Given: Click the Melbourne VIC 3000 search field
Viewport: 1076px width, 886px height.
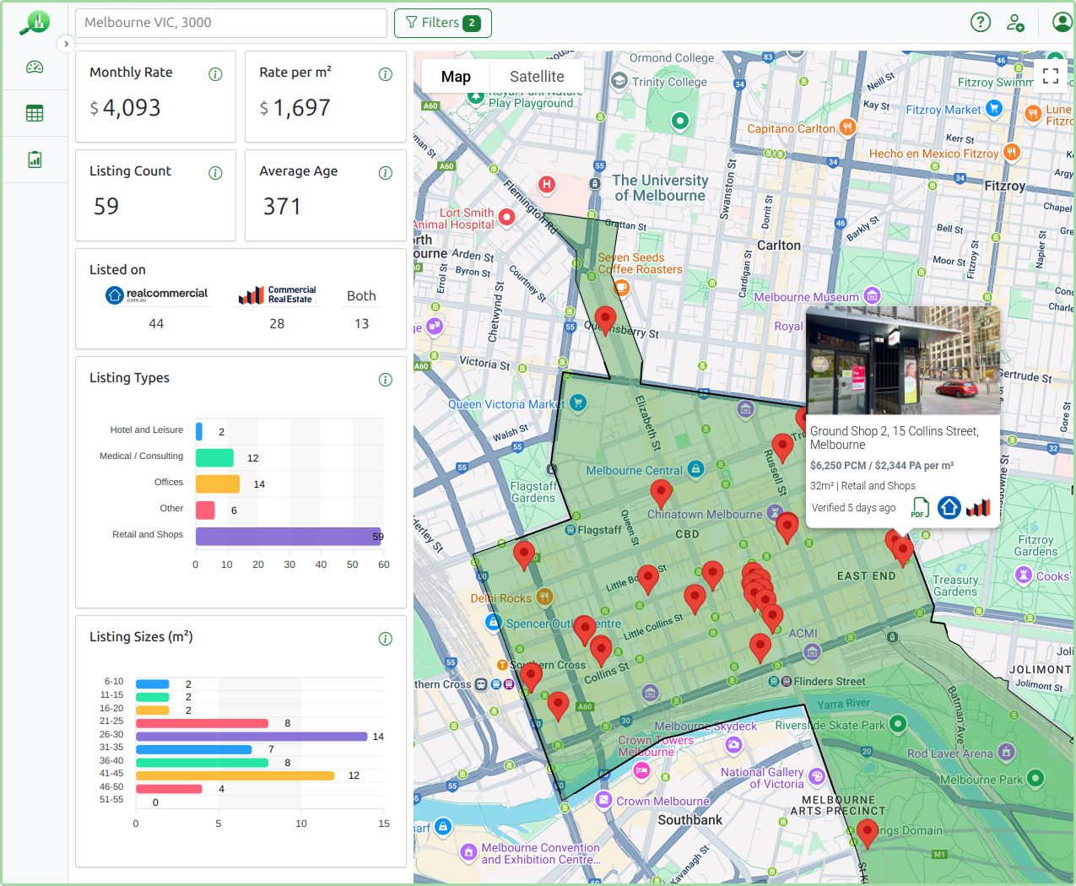Looking at the screenshot, I should click(x=230, y=23).
